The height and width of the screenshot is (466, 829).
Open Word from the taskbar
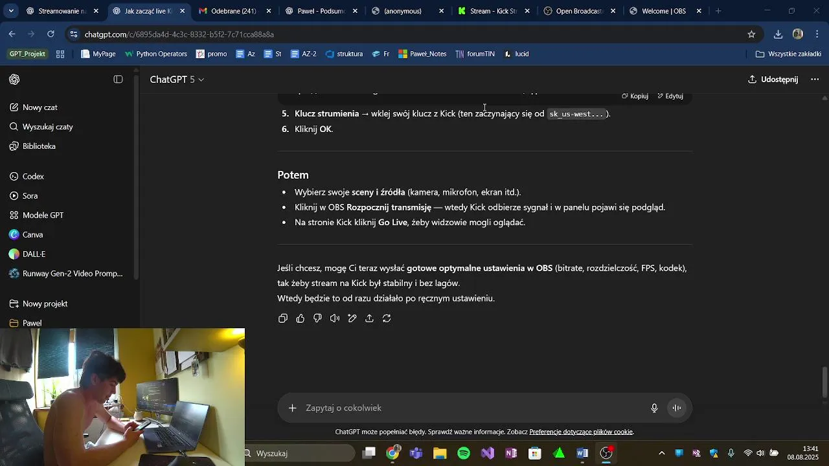582,453
